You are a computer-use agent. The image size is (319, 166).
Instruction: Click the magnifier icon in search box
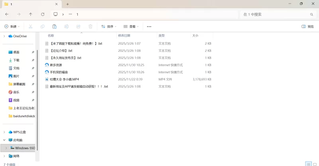coord(311,14)
